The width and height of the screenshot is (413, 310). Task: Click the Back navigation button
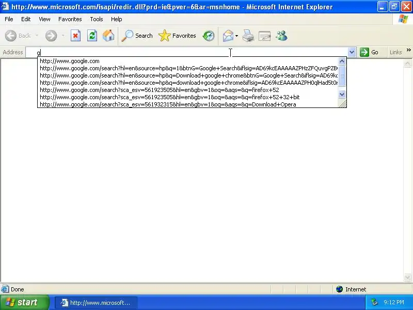click(x=18, y=36)
